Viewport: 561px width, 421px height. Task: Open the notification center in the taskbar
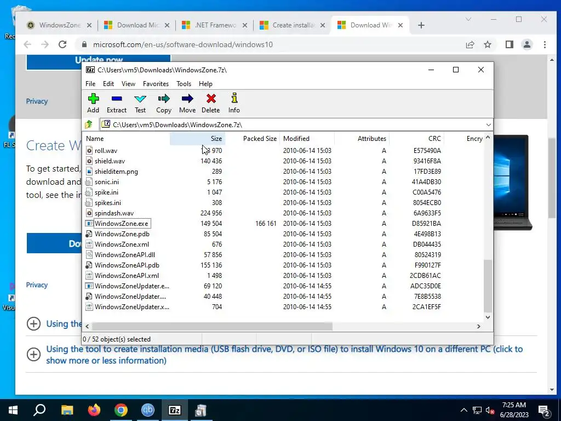pos(544,410)
